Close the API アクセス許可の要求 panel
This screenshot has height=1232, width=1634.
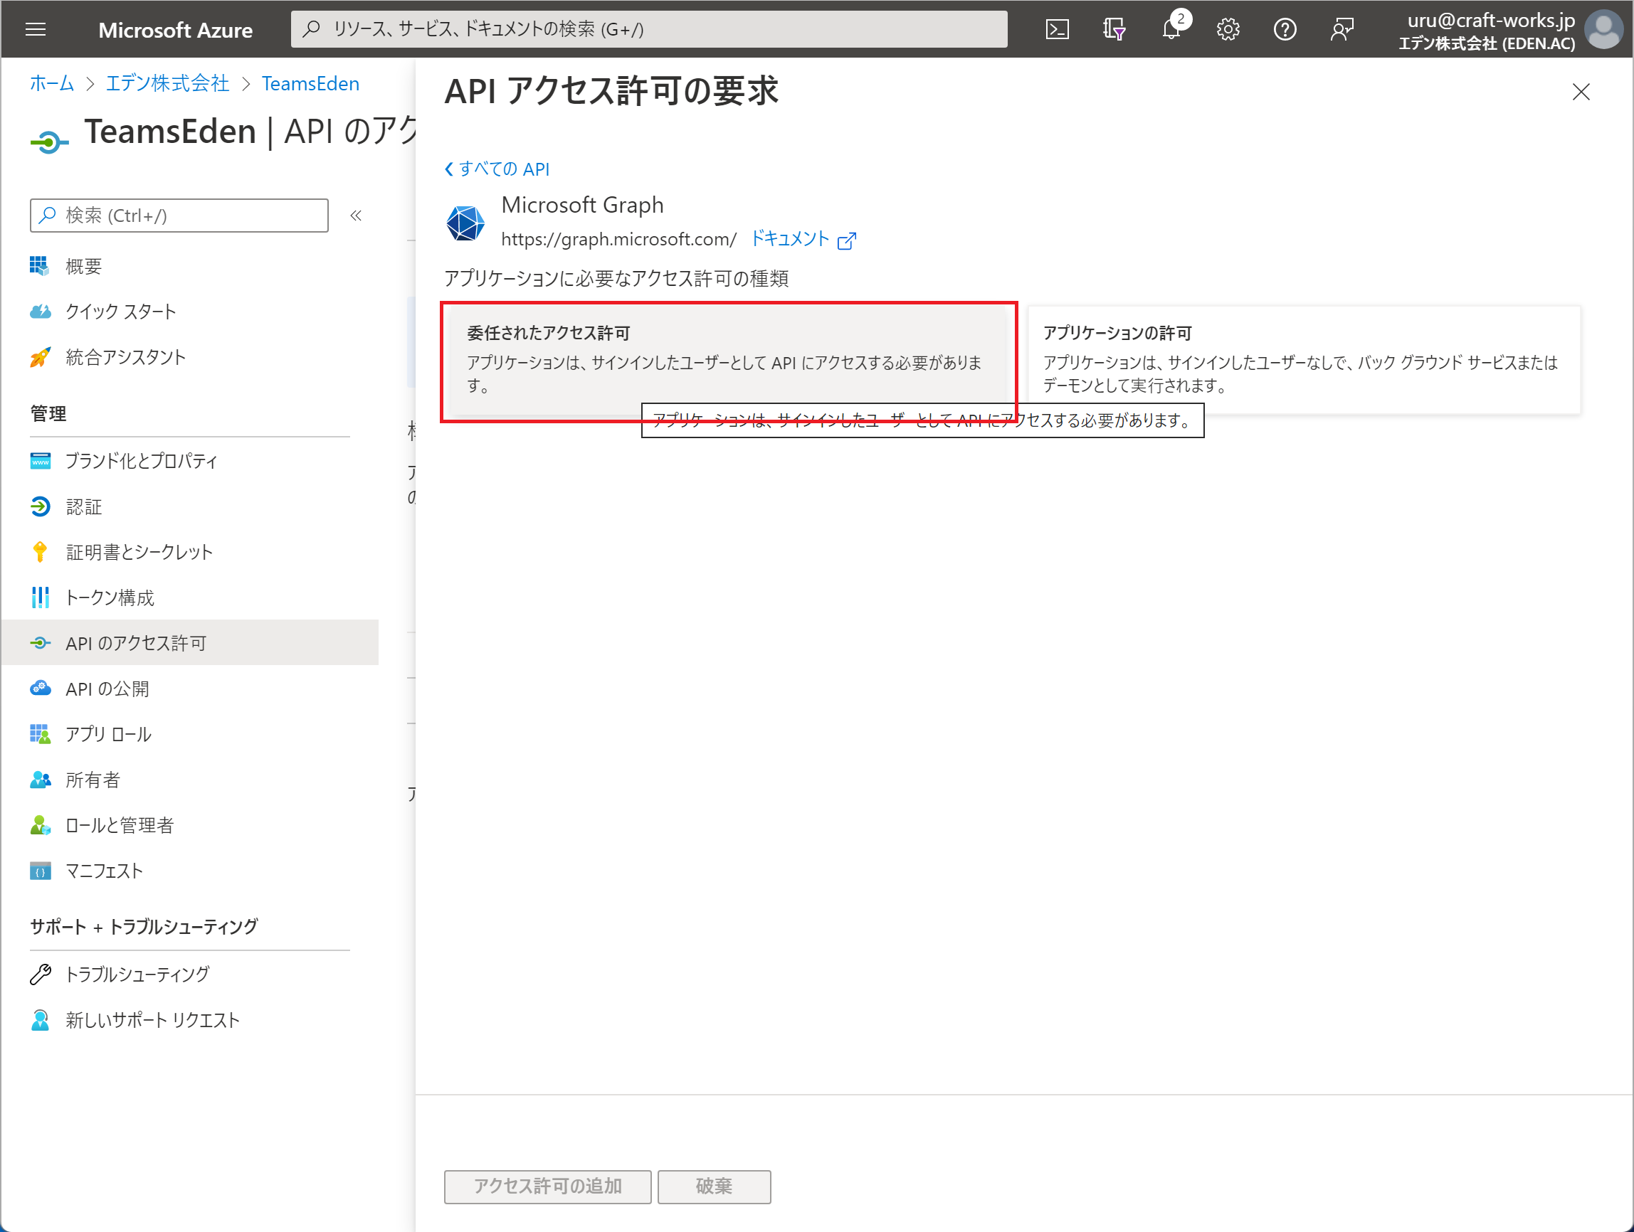[1581, 92]
